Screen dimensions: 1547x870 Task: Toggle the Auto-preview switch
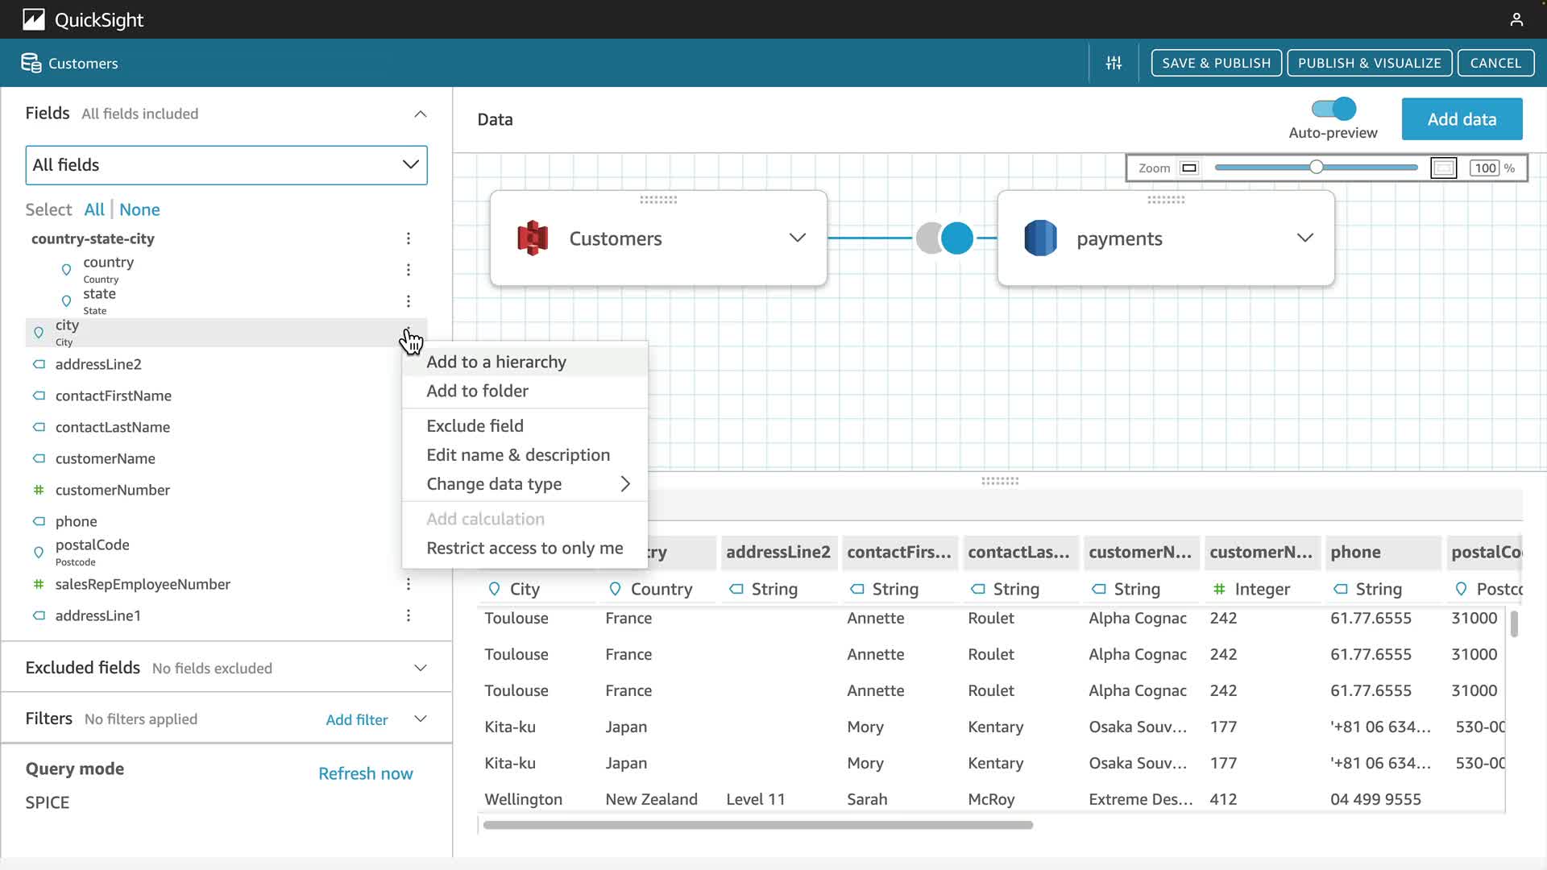1333,109
